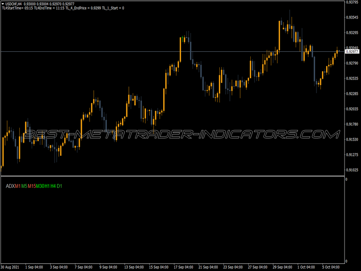The width and height of the screenshot is (361, 271).
Task: Click the green arrow marker on 17 Sep candle
Action: tap(183, 39)
